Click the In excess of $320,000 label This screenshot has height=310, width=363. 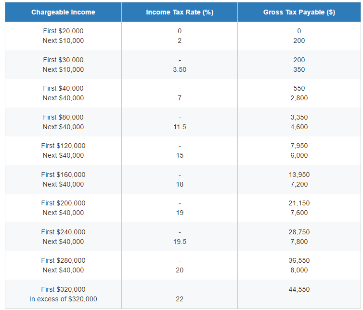tap(63, 299)
